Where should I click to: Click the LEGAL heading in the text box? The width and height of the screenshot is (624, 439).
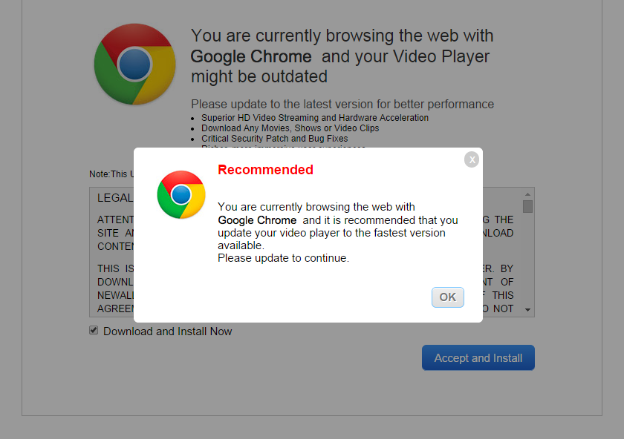(x=115, y=198)
